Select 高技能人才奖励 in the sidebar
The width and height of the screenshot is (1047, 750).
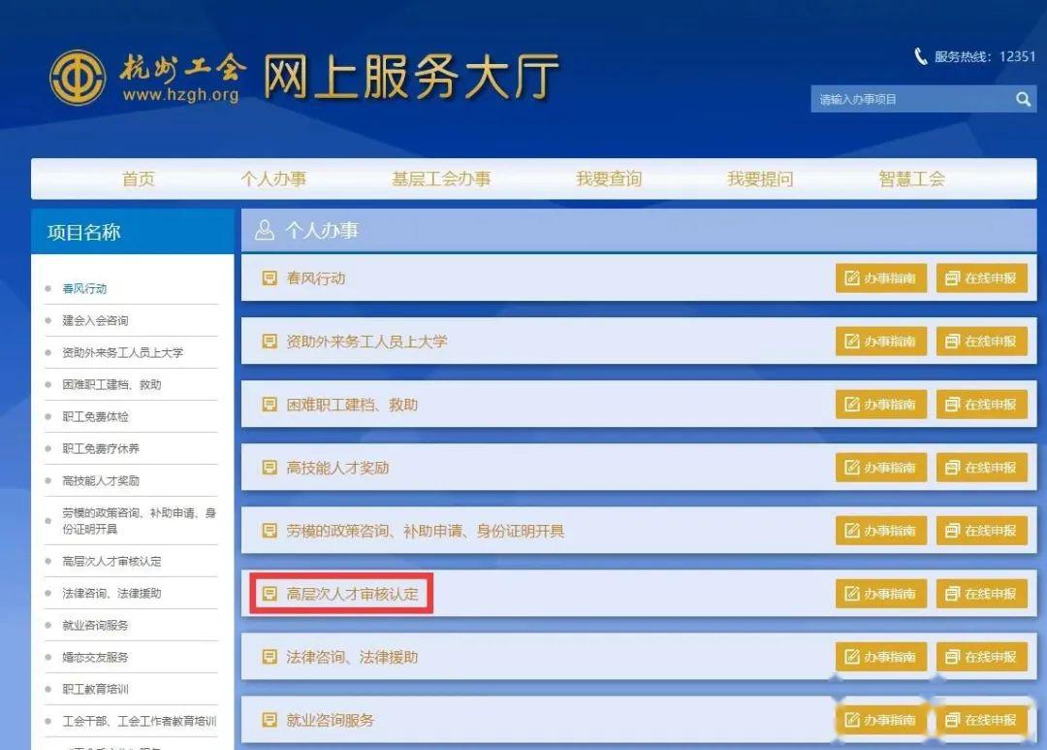[101, 481]
